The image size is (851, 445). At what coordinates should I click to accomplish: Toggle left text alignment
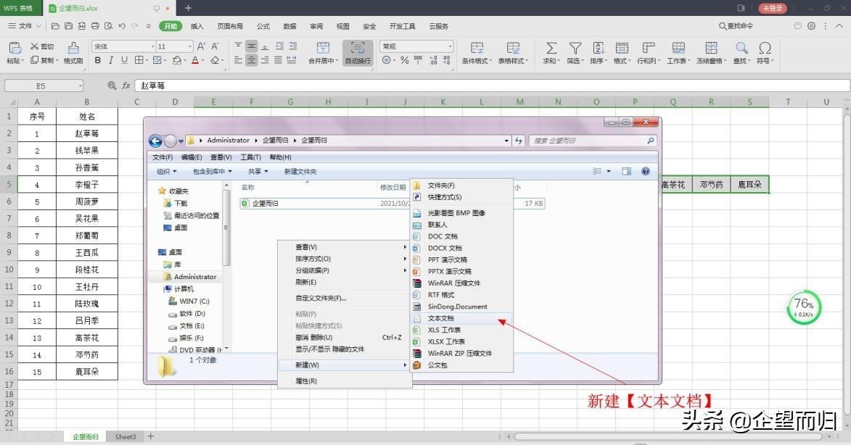coord(238,60)
